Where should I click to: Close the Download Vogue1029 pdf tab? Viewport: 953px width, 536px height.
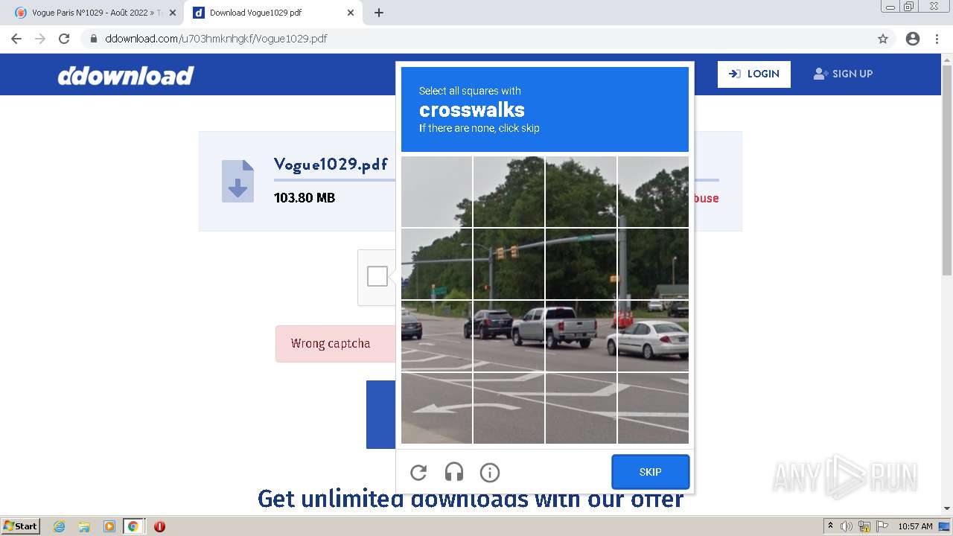(351, 13)
